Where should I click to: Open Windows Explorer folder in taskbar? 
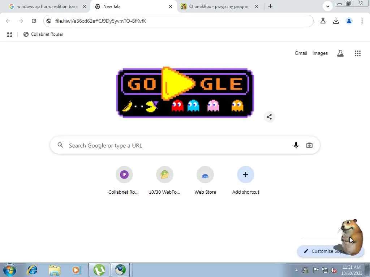tap(55, 270)
